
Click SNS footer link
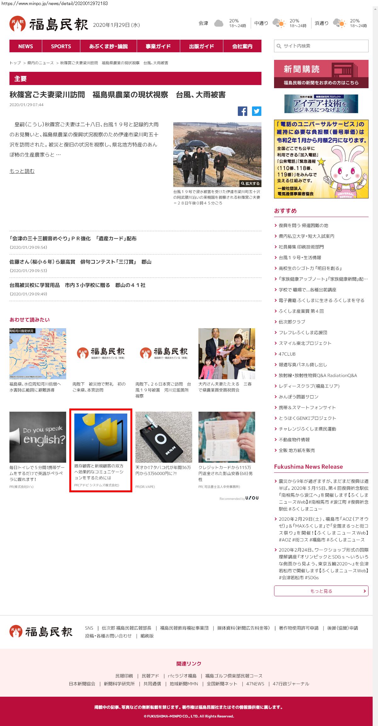click(89, 628)
